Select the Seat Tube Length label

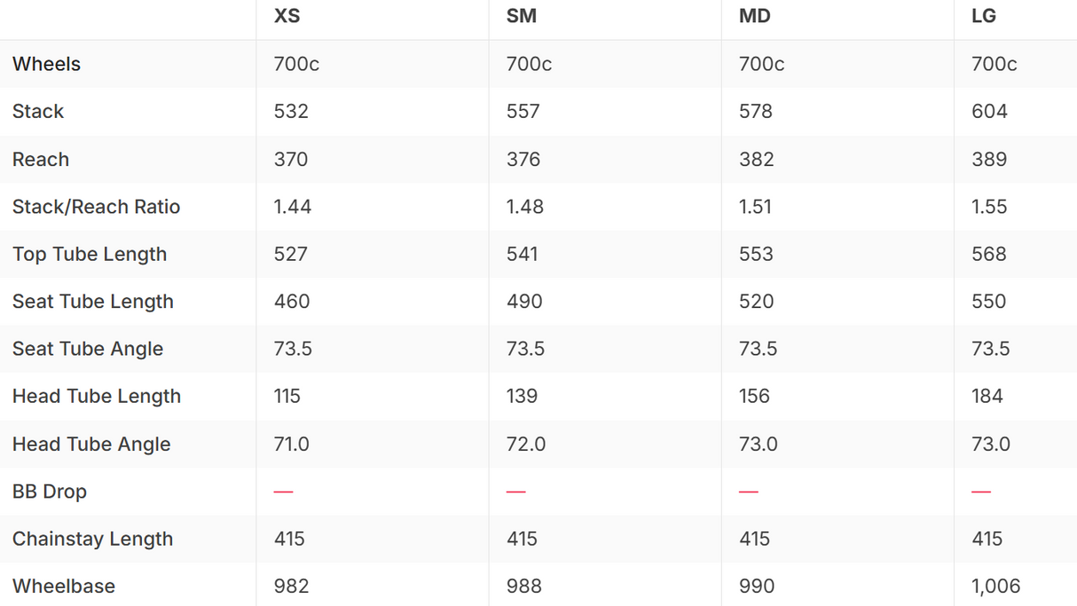click(93, 302)
